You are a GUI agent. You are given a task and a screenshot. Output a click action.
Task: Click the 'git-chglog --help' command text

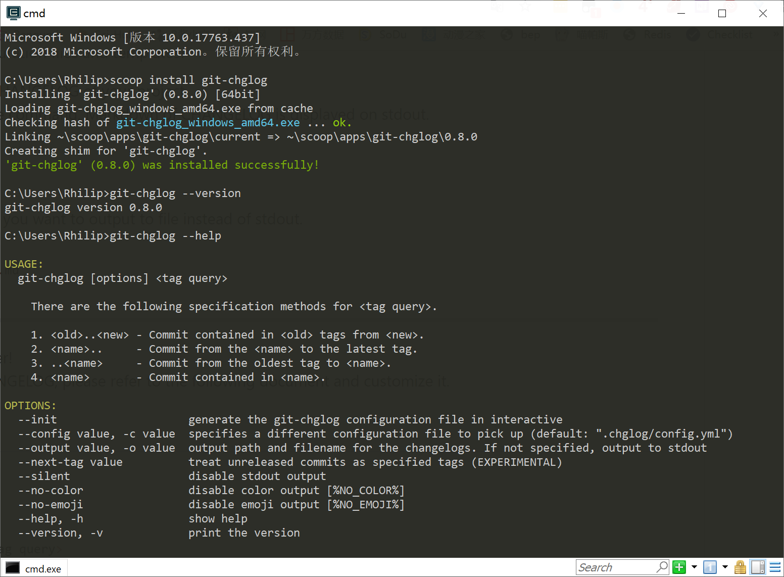pyautogui.click(x=165, y=235)
